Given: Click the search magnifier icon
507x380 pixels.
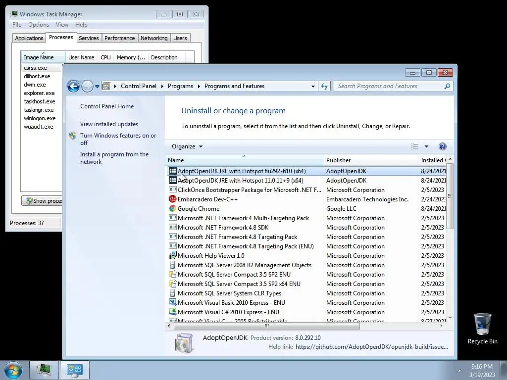Looking at the screenshot, I should 447,86.
